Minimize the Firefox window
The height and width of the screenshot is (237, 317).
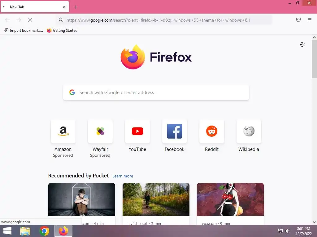click(290, 3)
